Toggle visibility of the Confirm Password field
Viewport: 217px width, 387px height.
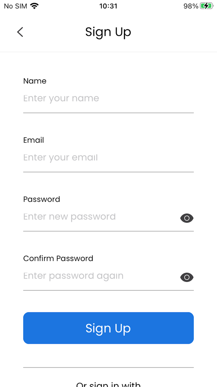point(187,277)
